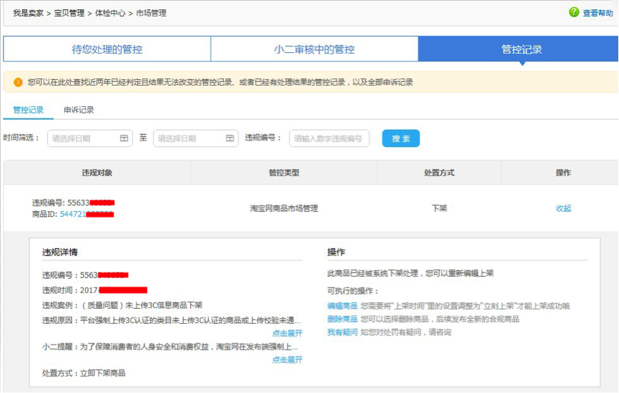Open 查看帮助 help link
The image size is (619, 393).
(x=598, y=13)
